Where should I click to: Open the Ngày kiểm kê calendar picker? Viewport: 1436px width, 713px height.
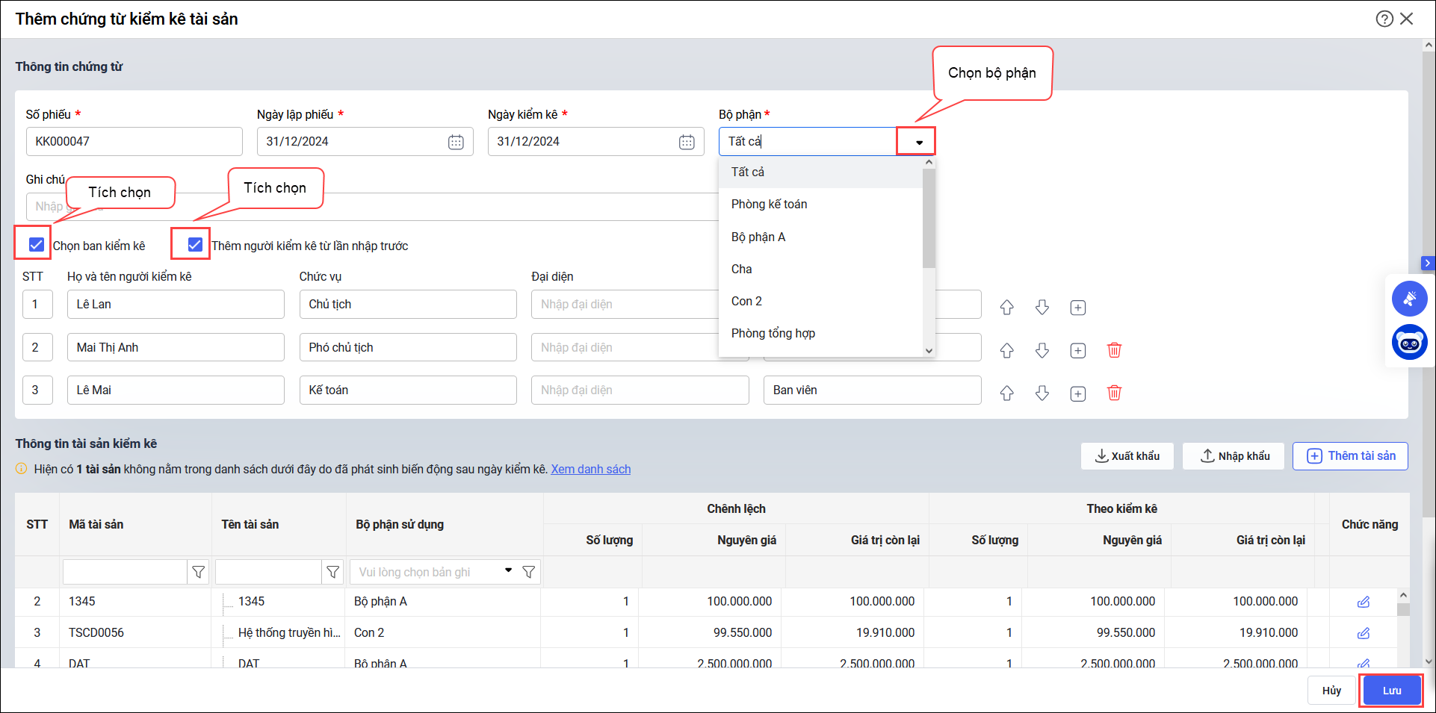click(x=687, y=142)
